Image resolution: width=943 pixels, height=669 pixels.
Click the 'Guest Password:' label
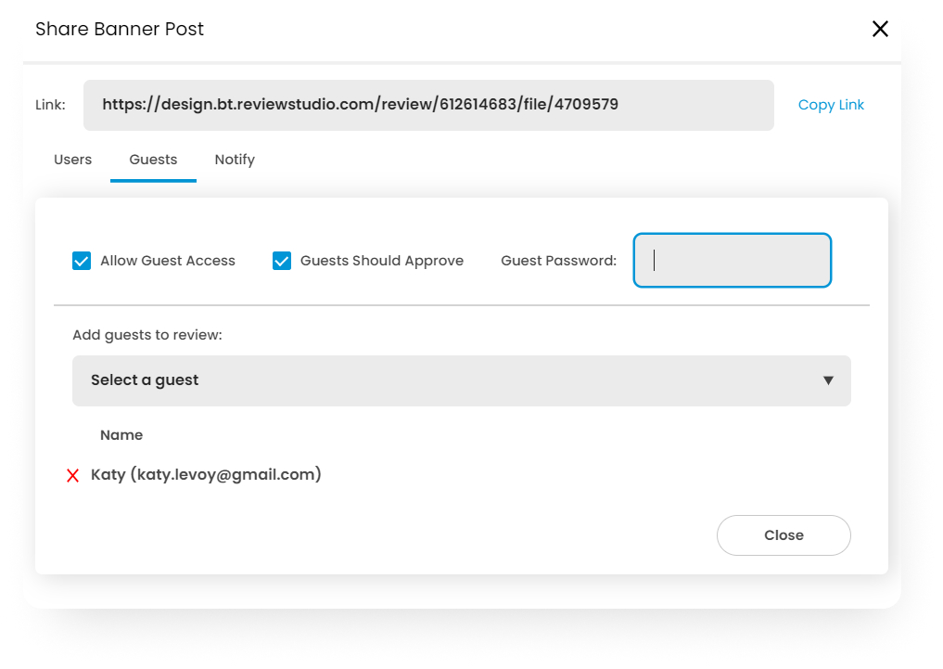558,261
